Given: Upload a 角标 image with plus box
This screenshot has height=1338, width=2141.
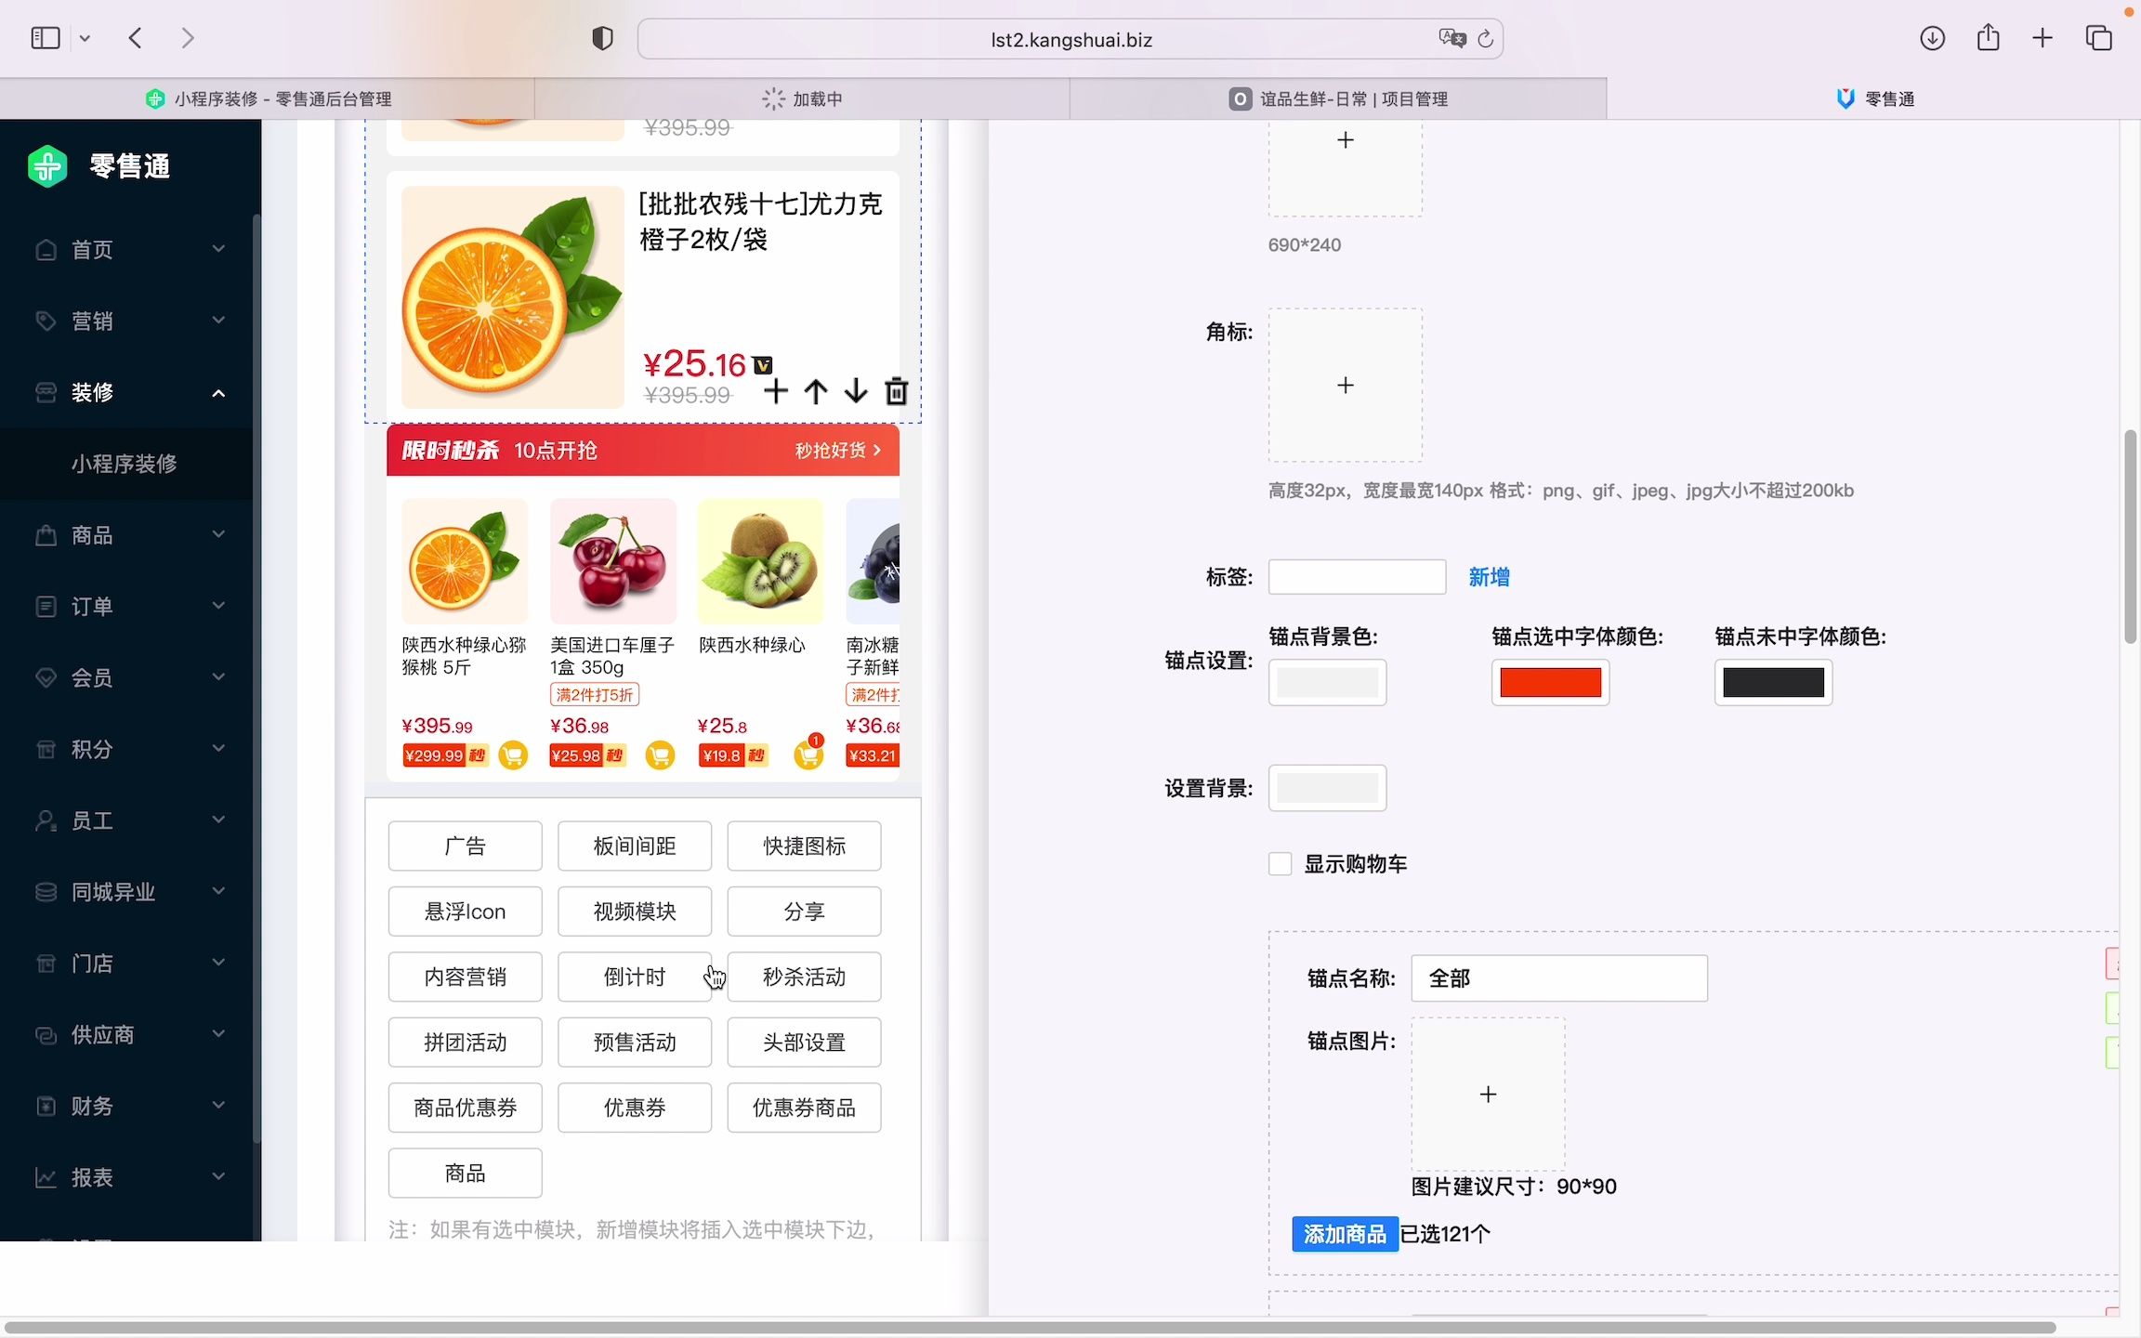Looking at the screenshot, I should 1346,386.
